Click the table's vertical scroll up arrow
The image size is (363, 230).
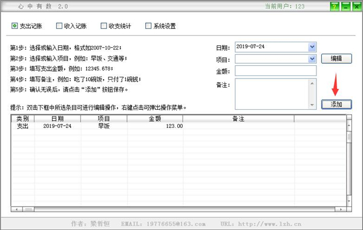pyautogui.click(x=349, y=126)
